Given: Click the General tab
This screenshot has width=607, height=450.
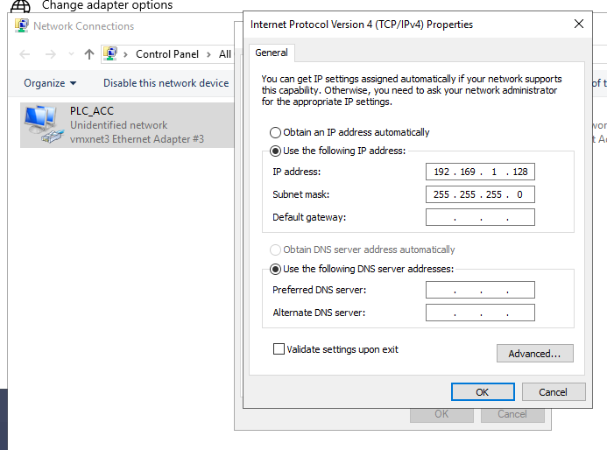Looking at the screenshot, I should 272,53.
